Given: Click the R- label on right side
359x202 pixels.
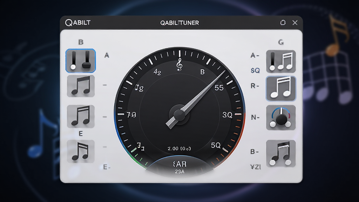Looking at the screenshot, I should [255, 86].
